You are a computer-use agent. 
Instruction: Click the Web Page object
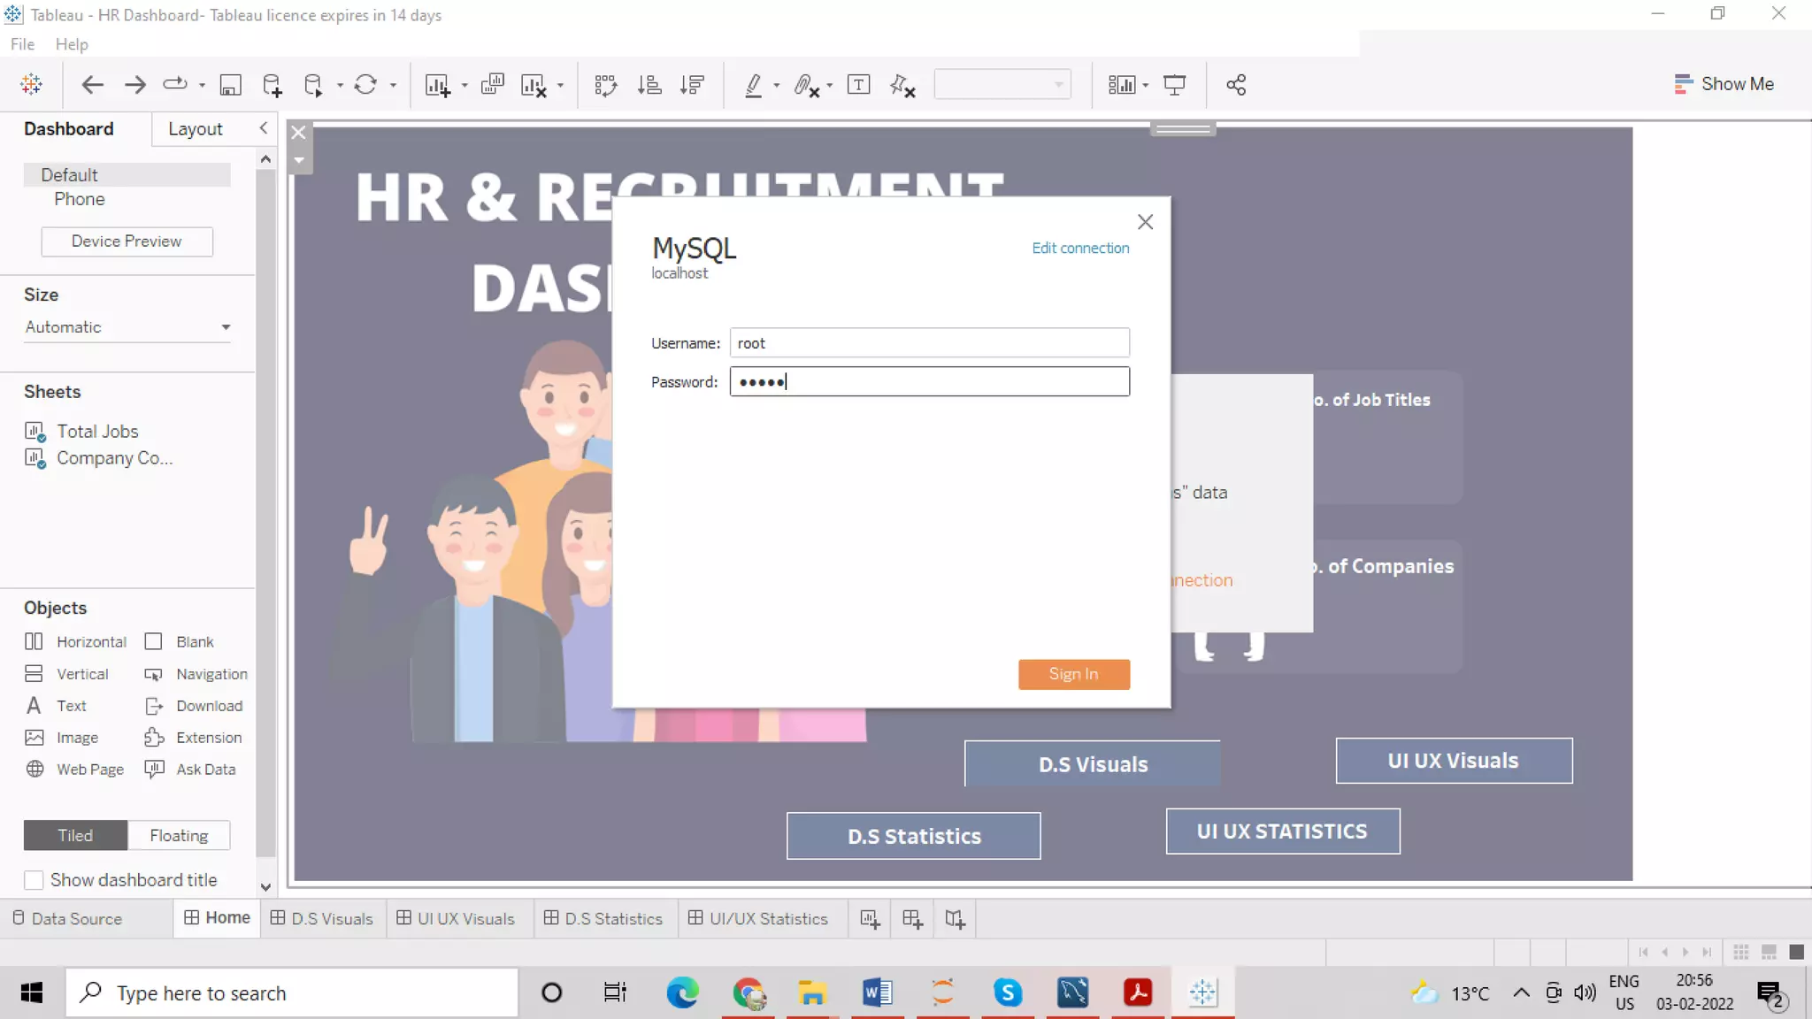74,770
